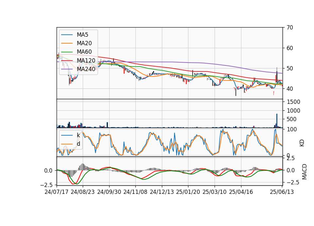
Task: Click the 24/07/17 date label
Action: (57, 192)
